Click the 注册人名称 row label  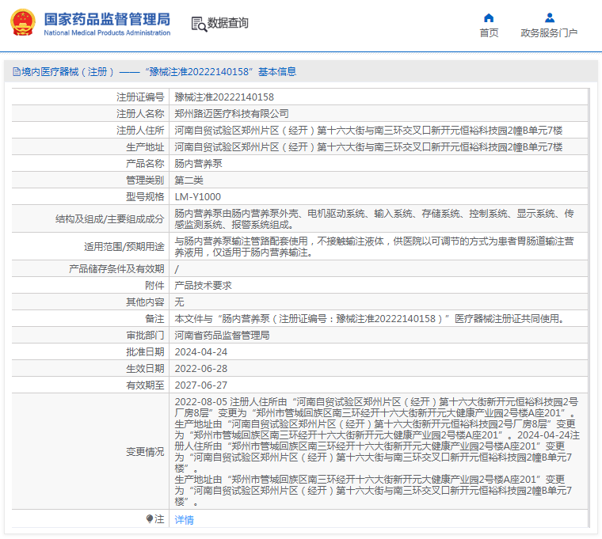140,113
